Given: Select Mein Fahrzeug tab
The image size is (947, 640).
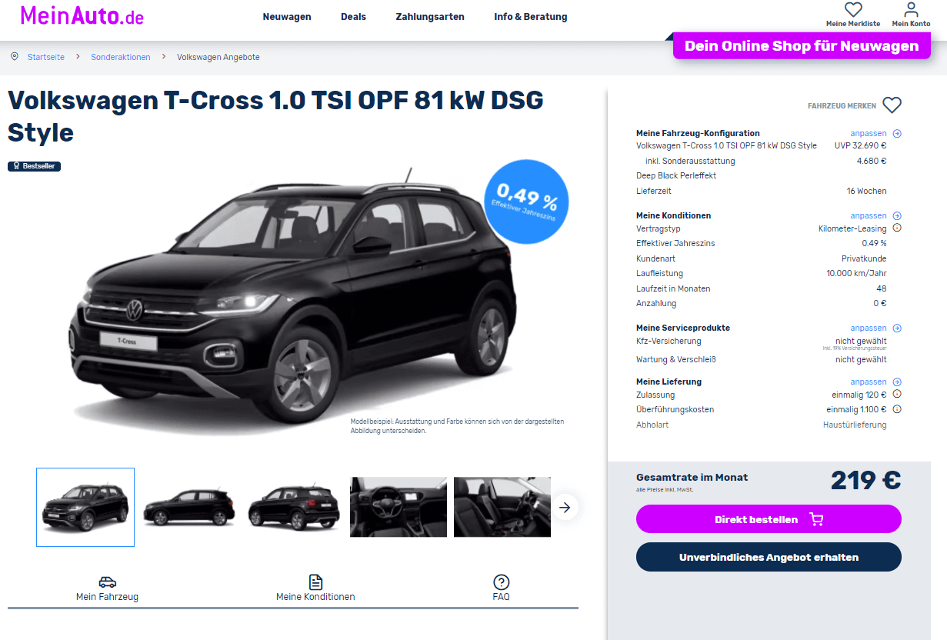Looking at the screenshot, I should [107, 588].
